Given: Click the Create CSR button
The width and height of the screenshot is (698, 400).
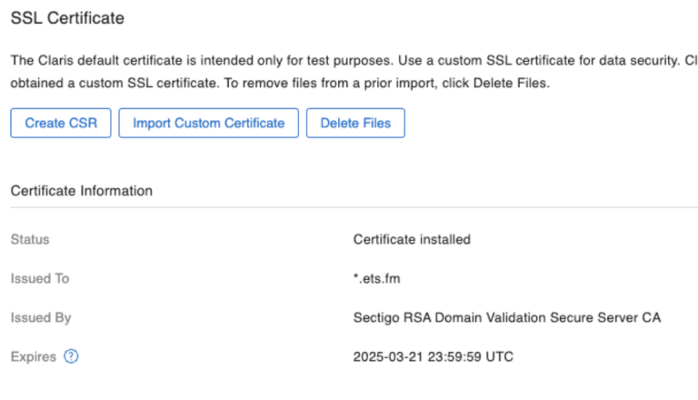Looking at the screenshot, I should pyautogui.click(x=60, y=123).
